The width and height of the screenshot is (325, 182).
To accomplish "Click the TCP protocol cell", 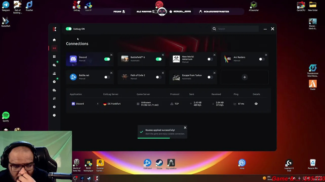I will [175, 104].
